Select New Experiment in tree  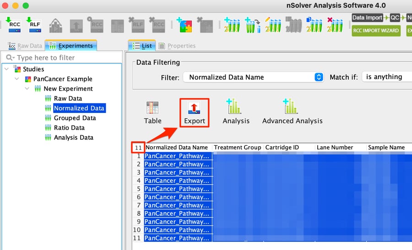(68, 89)
